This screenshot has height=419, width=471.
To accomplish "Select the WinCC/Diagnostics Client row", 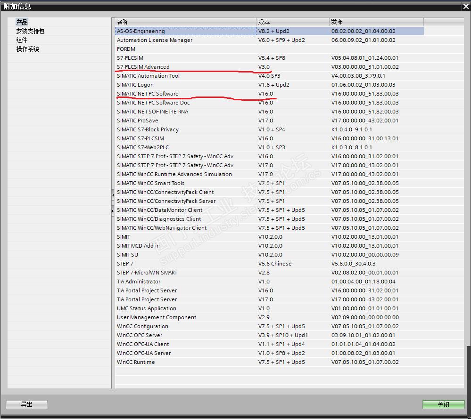I will coord(269,219).
